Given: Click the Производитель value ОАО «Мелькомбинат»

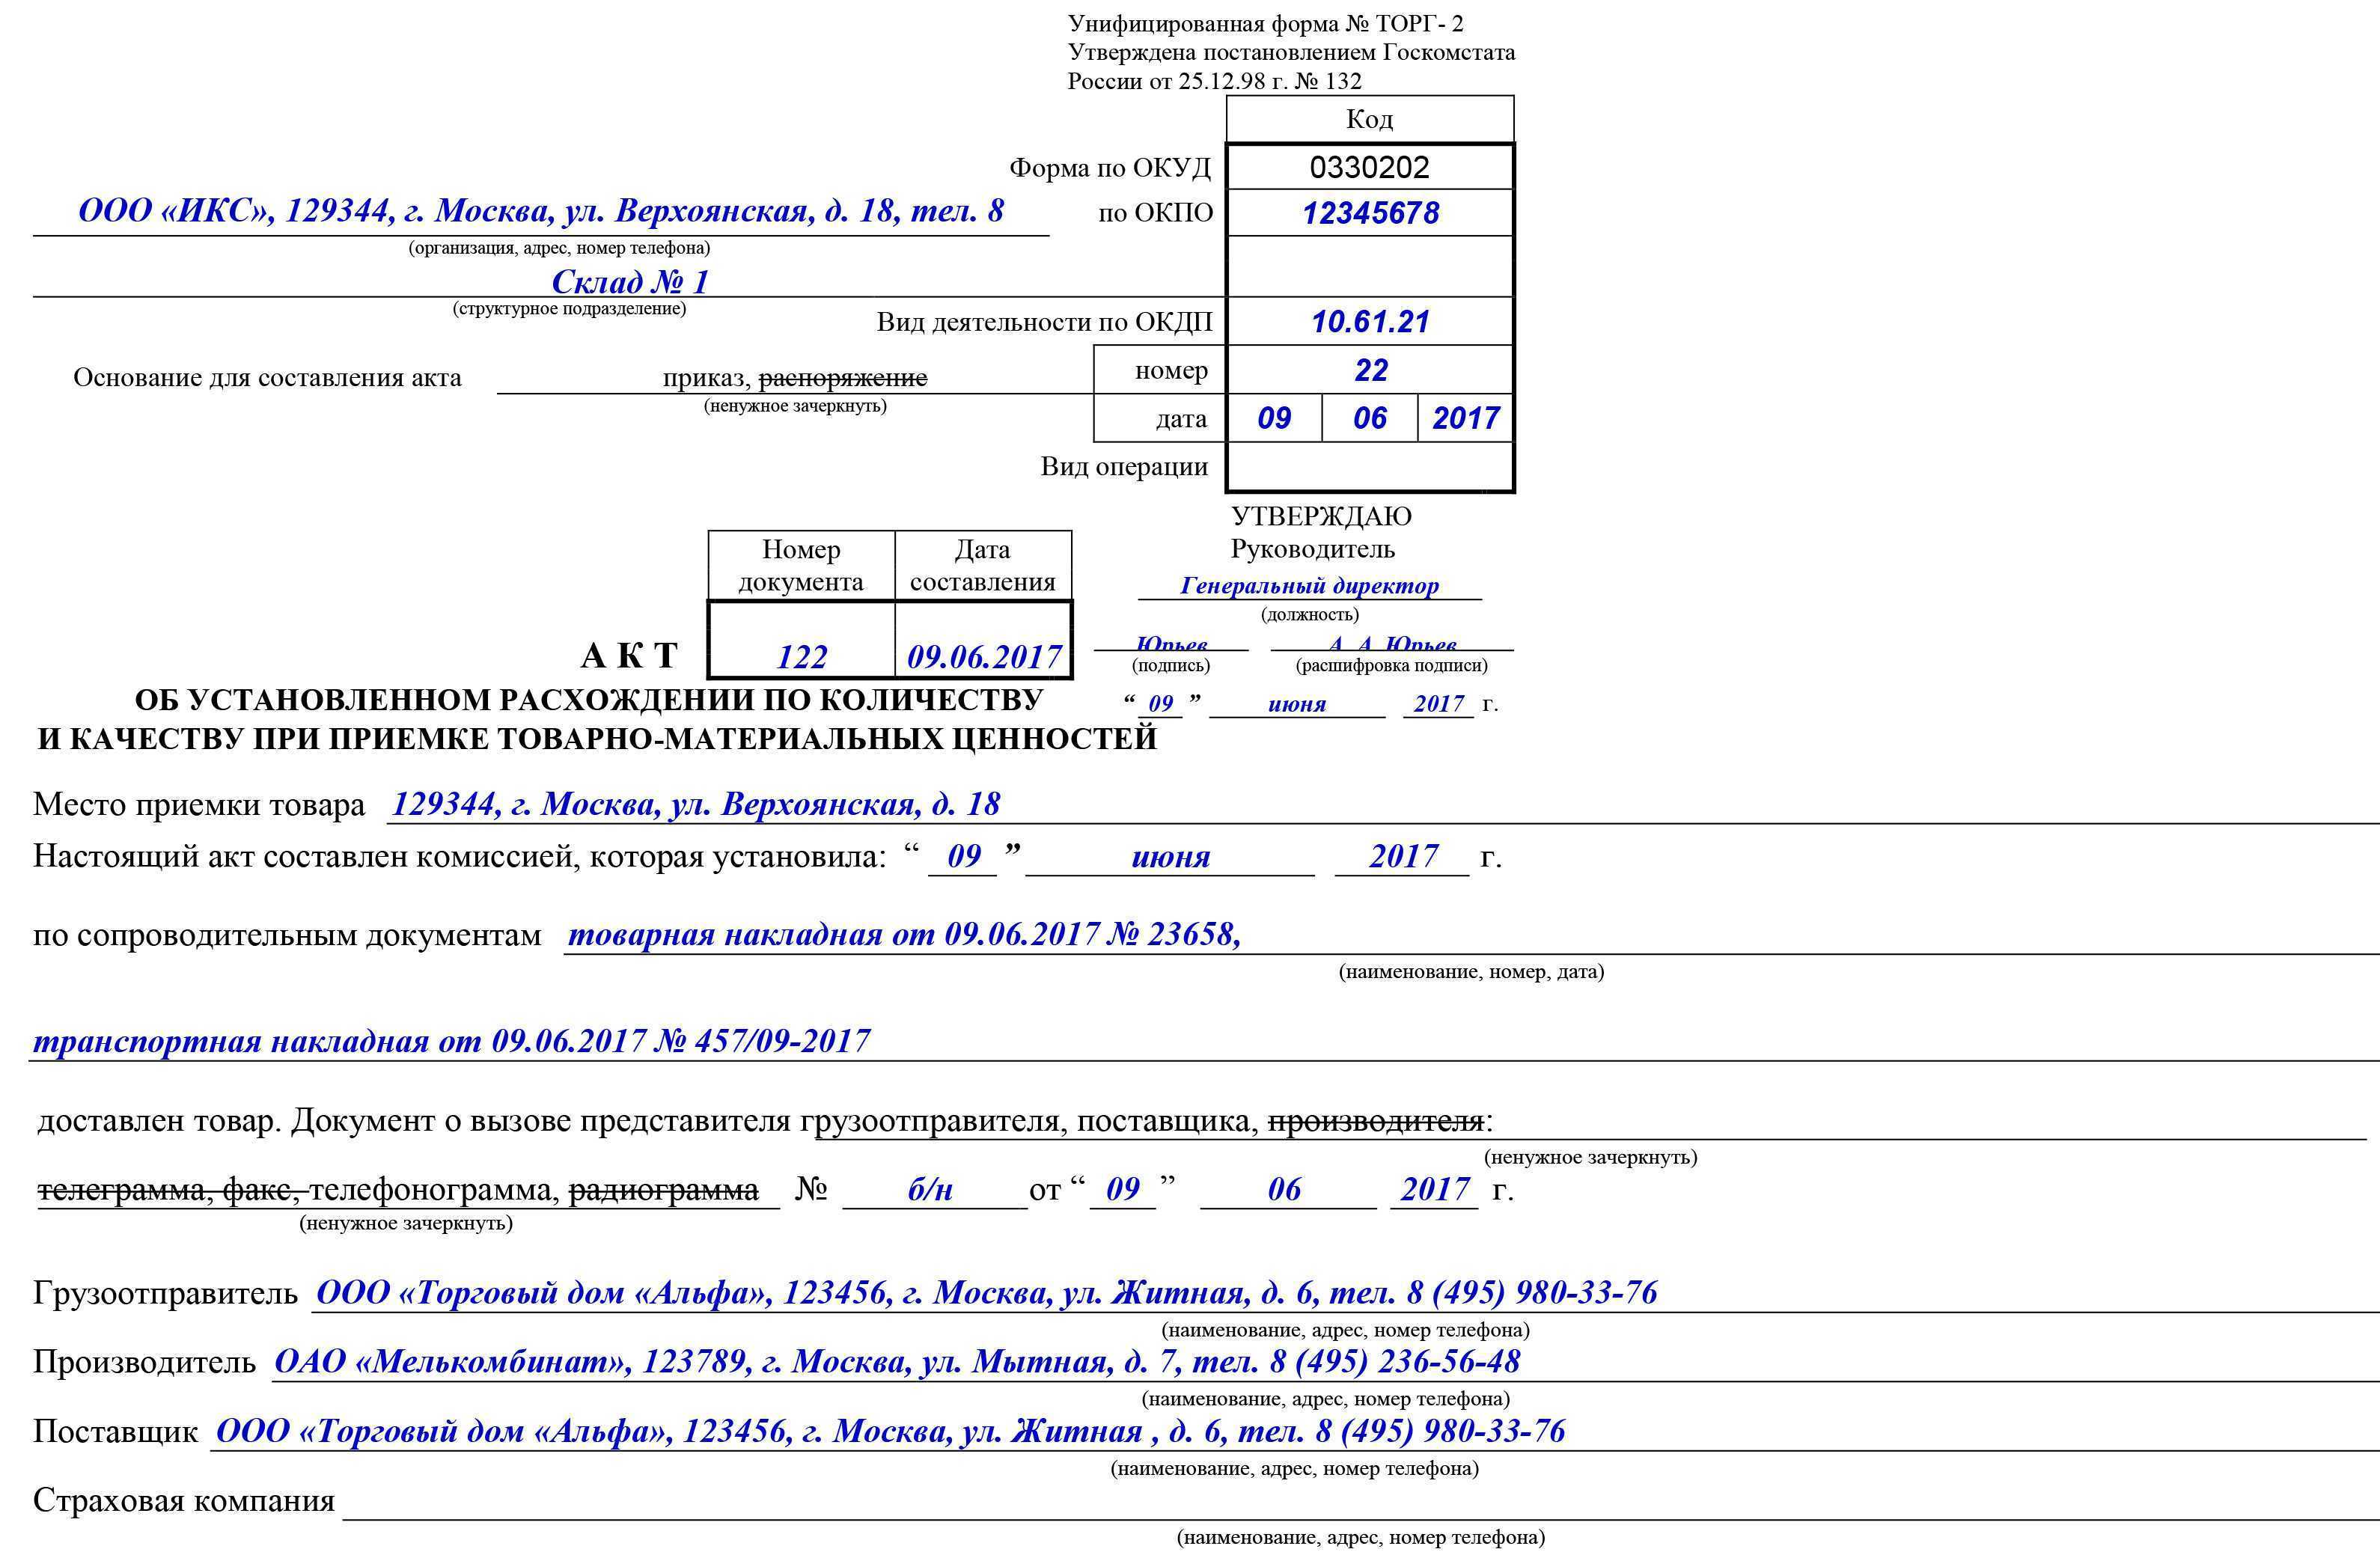Looking at the screenshot, I should 897,1362.
